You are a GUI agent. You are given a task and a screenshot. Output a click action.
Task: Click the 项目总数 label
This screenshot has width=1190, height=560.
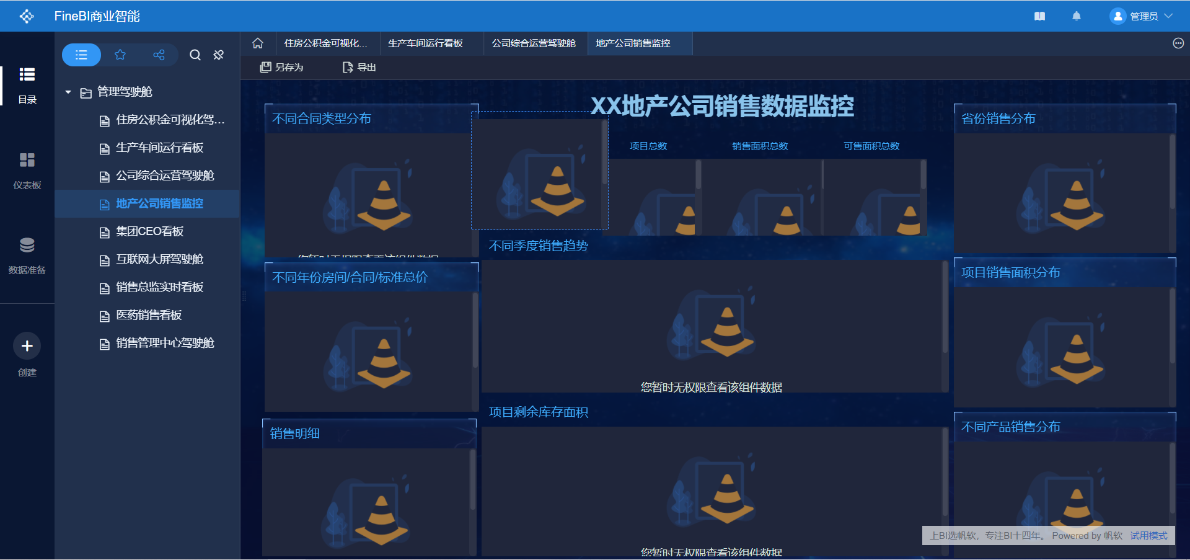(648, 146)
